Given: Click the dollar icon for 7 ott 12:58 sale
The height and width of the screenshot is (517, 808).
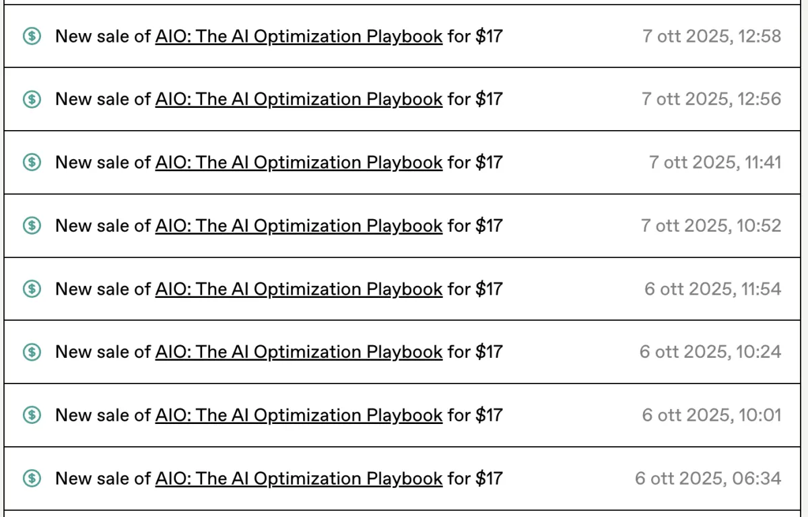Looking at the screenshot, I should pos(32,36).
